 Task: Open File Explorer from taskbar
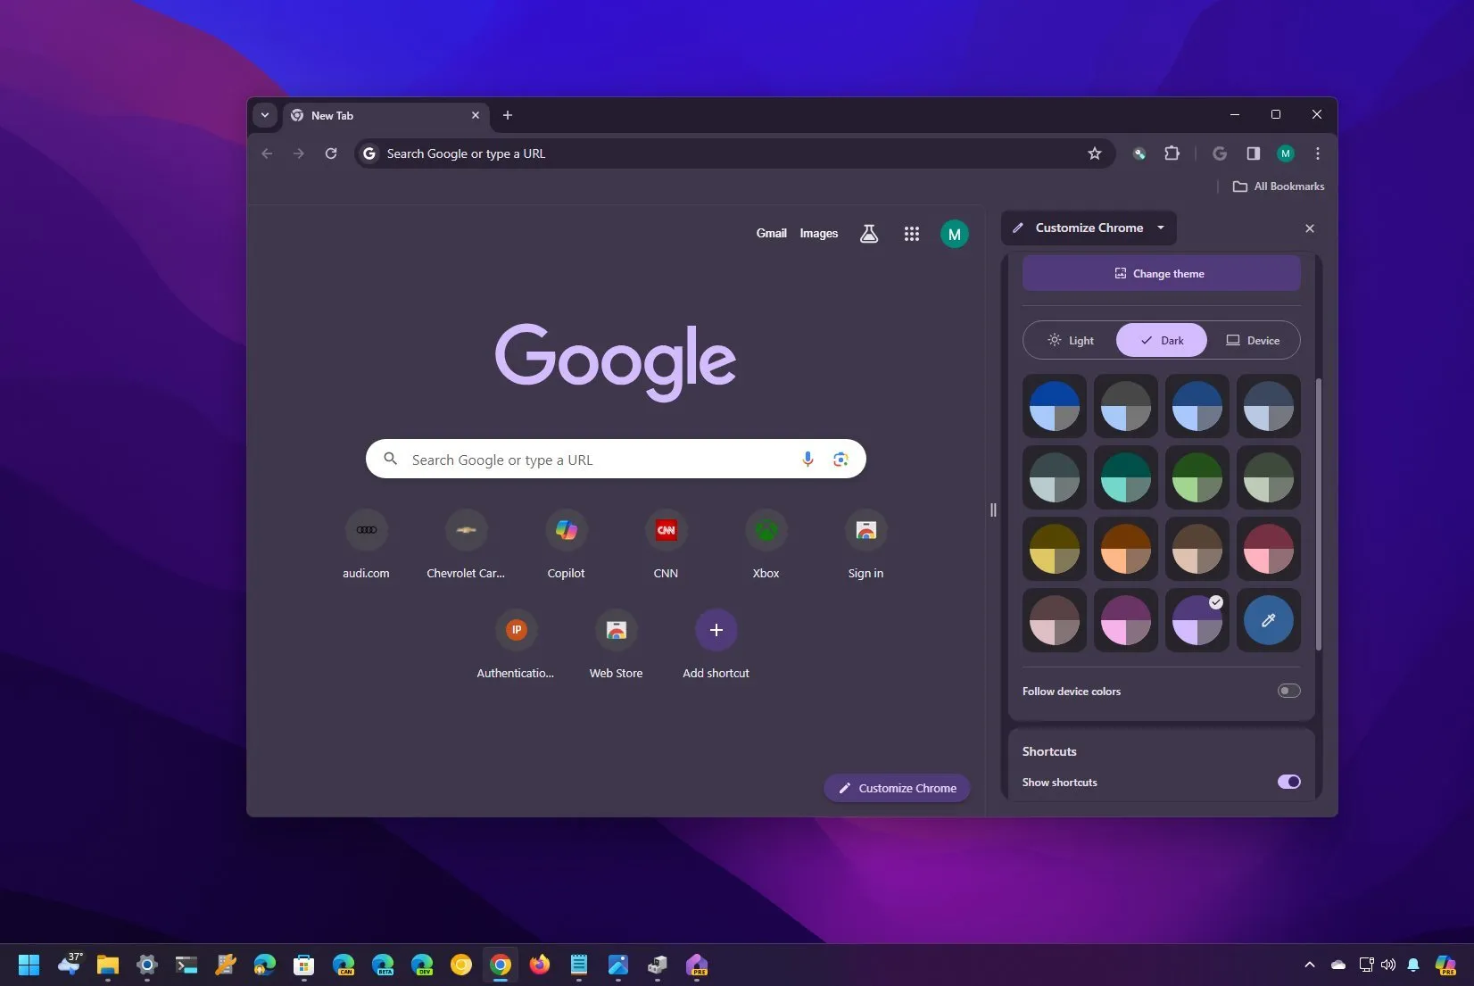coord(108,965)
